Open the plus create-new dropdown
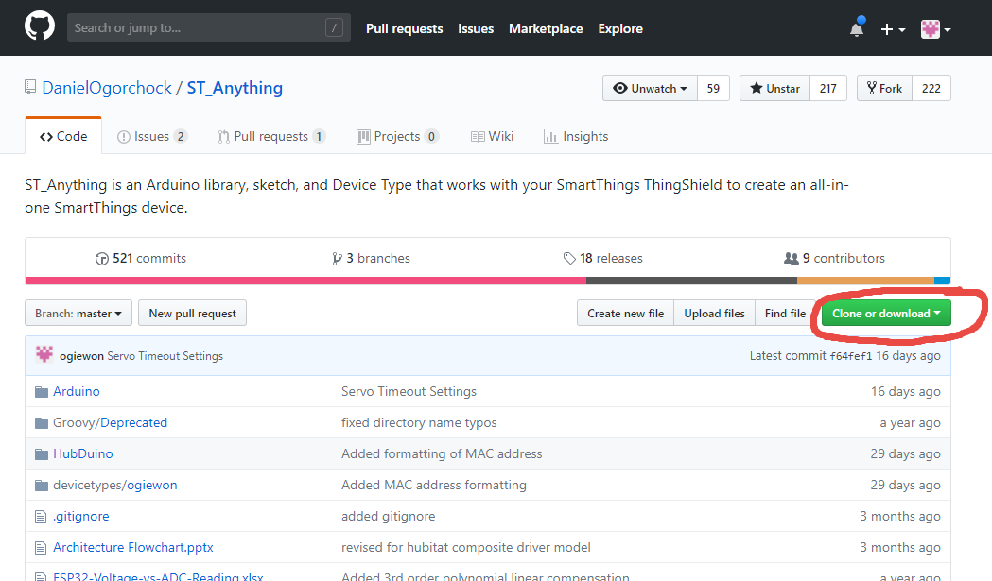992x581 pixels. (x=893, y=29)
